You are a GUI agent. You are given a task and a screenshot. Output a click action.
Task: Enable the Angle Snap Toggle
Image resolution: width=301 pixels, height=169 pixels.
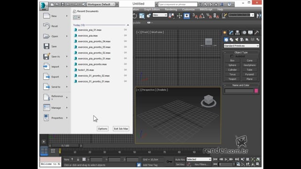pos(202,15)
